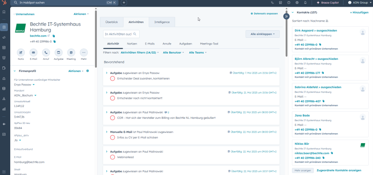
Task: Expand the navigation sidebar with bottom arrow
Action: click(x=4, y=172)
